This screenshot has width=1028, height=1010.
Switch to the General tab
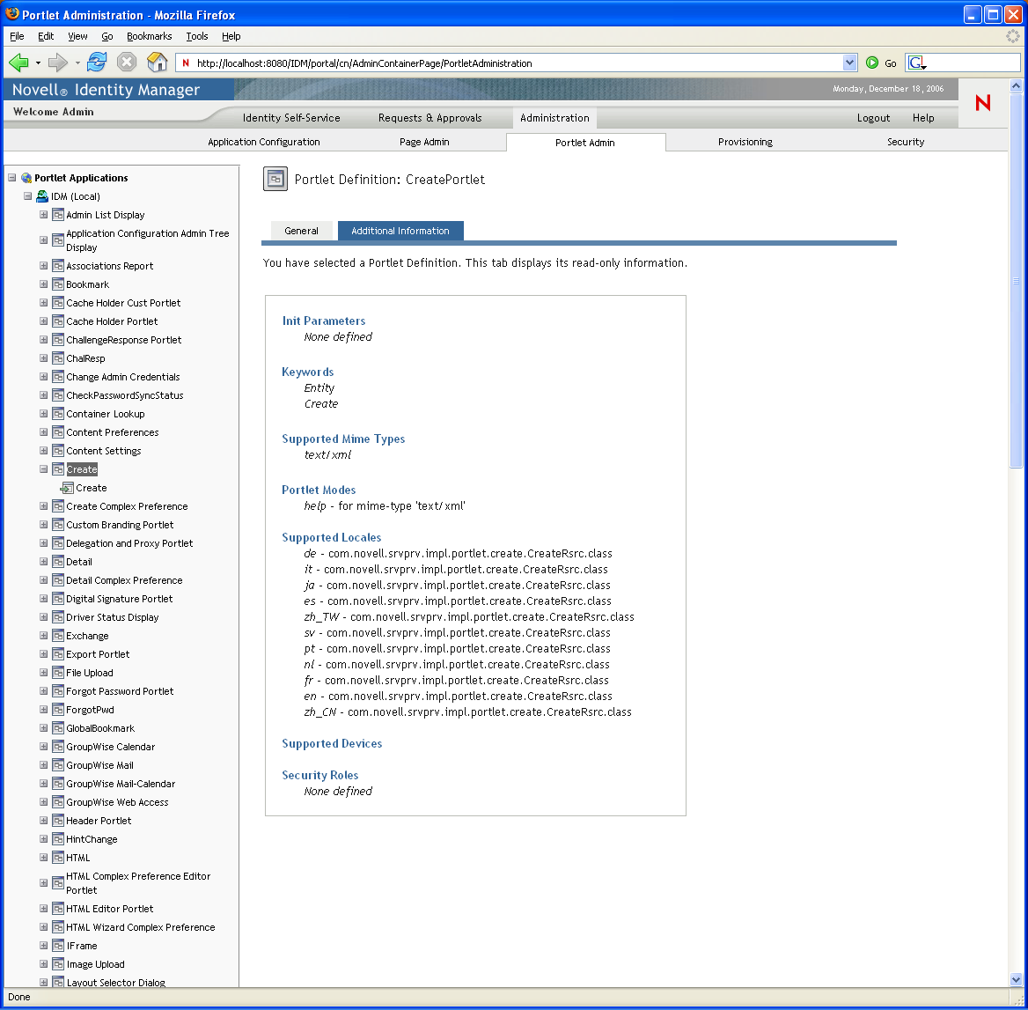(x=301, y=231)
